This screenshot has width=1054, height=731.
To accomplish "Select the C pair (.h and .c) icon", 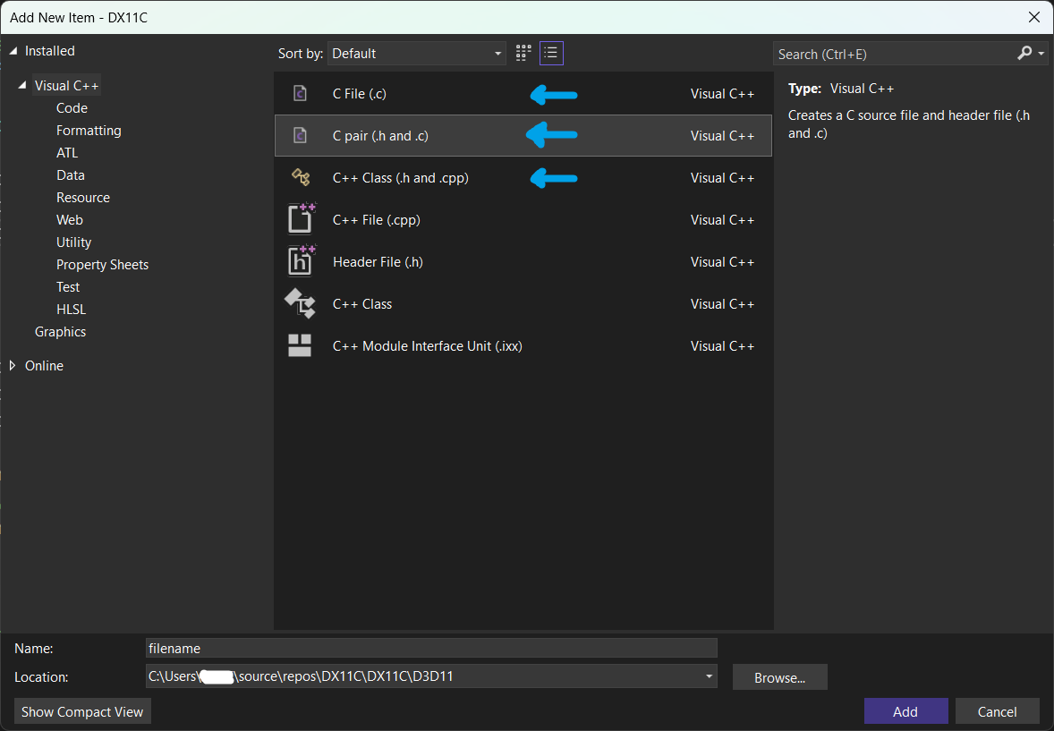I will tap(301, 136).
